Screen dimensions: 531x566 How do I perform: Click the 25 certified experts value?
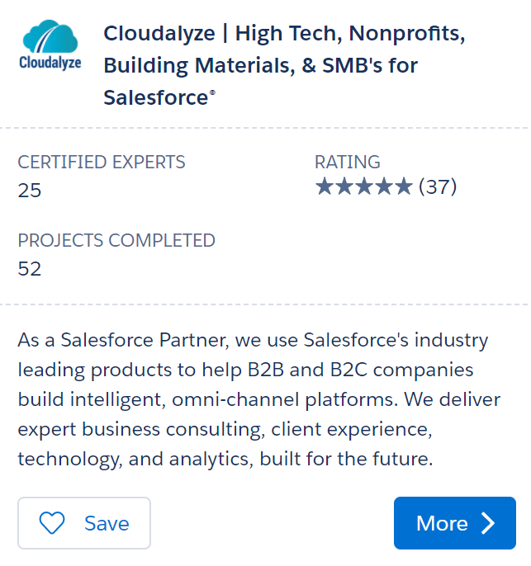(30, 191)
